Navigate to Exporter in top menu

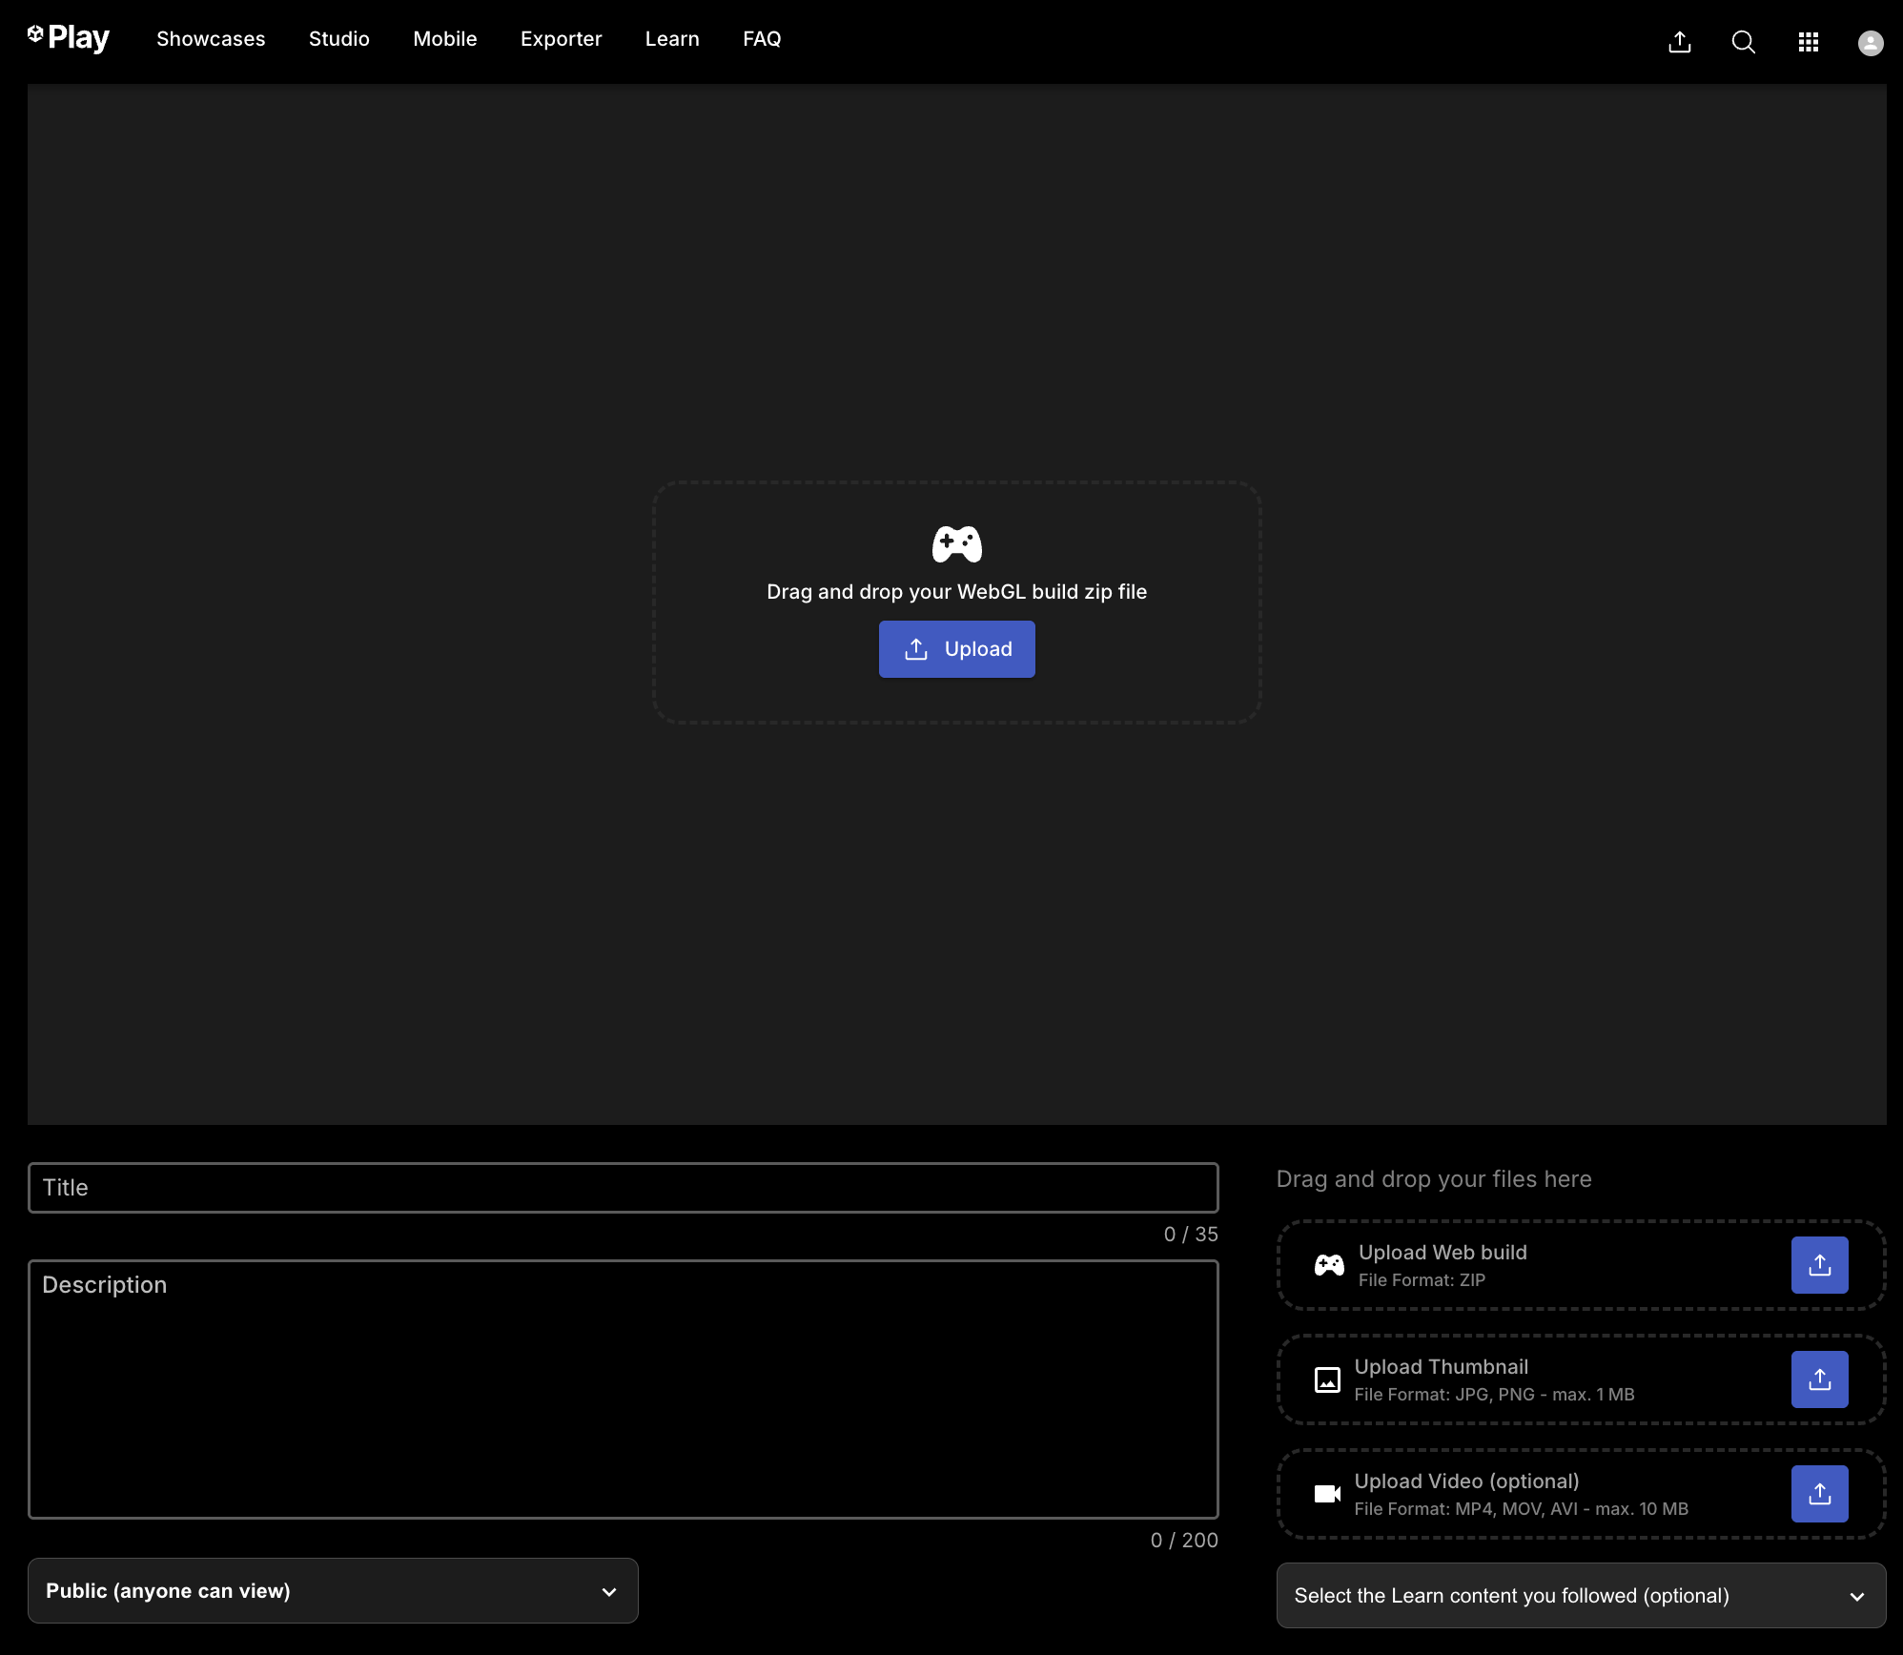[x=561, y=39]
